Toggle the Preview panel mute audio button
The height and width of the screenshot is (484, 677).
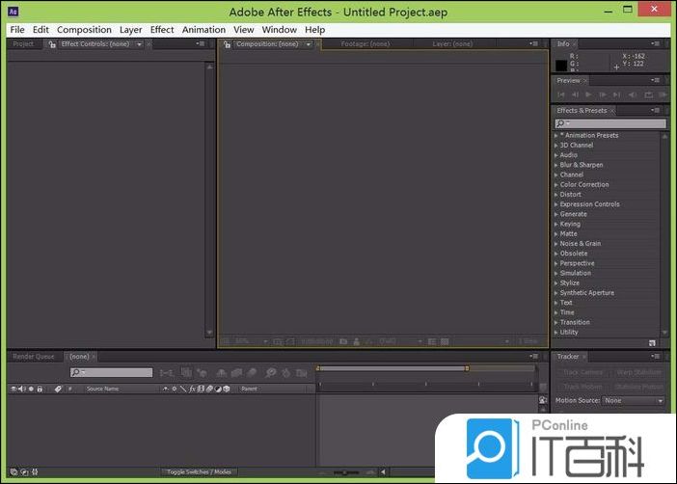click(x=633, y=94)
